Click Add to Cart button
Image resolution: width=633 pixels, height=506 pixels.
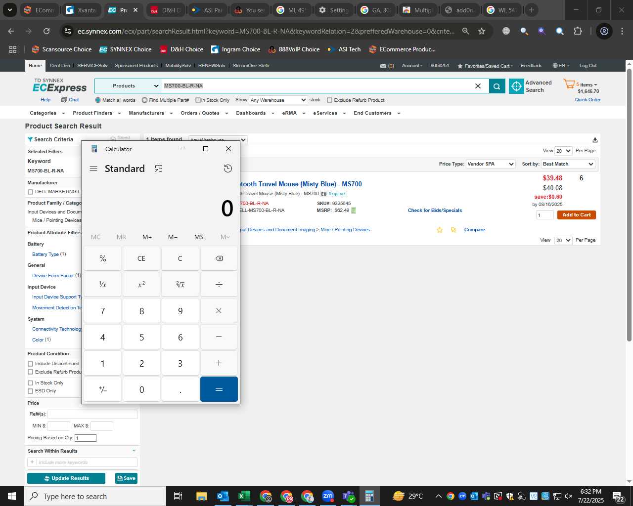pyautogui.click(x=576, y=215)
